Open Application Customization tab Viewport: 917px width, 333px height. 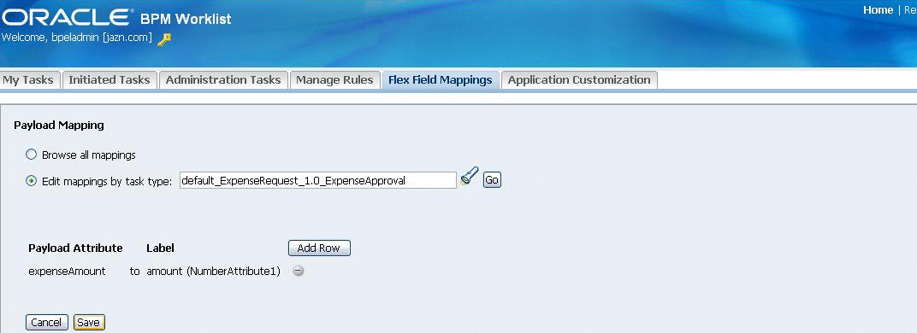(x=579, y=80)
